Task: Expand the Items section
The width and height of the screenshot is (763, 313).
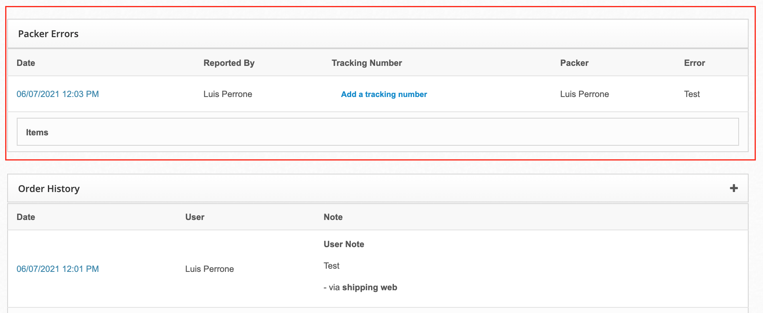Action: pyautogui.click(x=37, y=133)
